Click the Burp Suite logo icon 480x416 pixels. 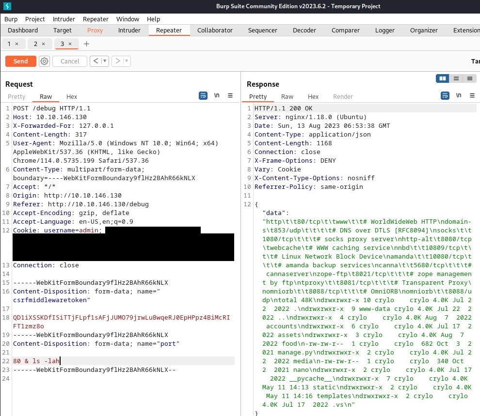tap(7, 6)
